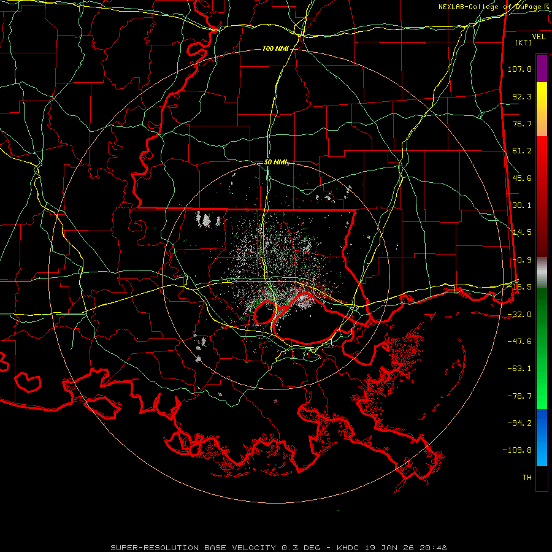Select the 76.7 velocity scale value
The width and height of the screenshot is (552, 552).
click(522, 123)
